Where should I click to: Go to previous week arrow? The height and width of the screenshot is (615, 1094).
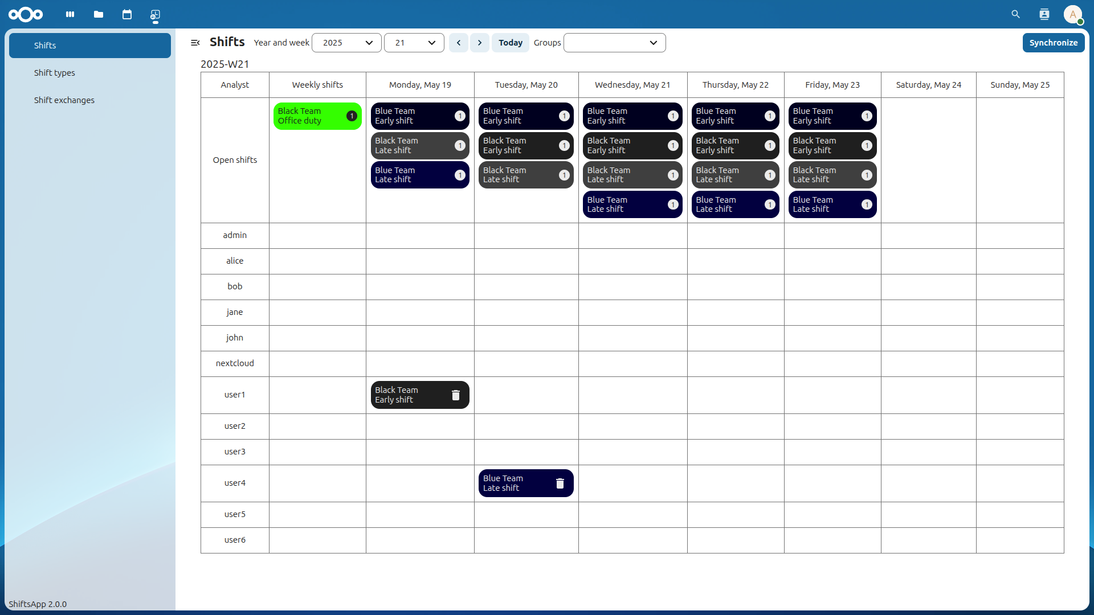click(x=459, y=43)
